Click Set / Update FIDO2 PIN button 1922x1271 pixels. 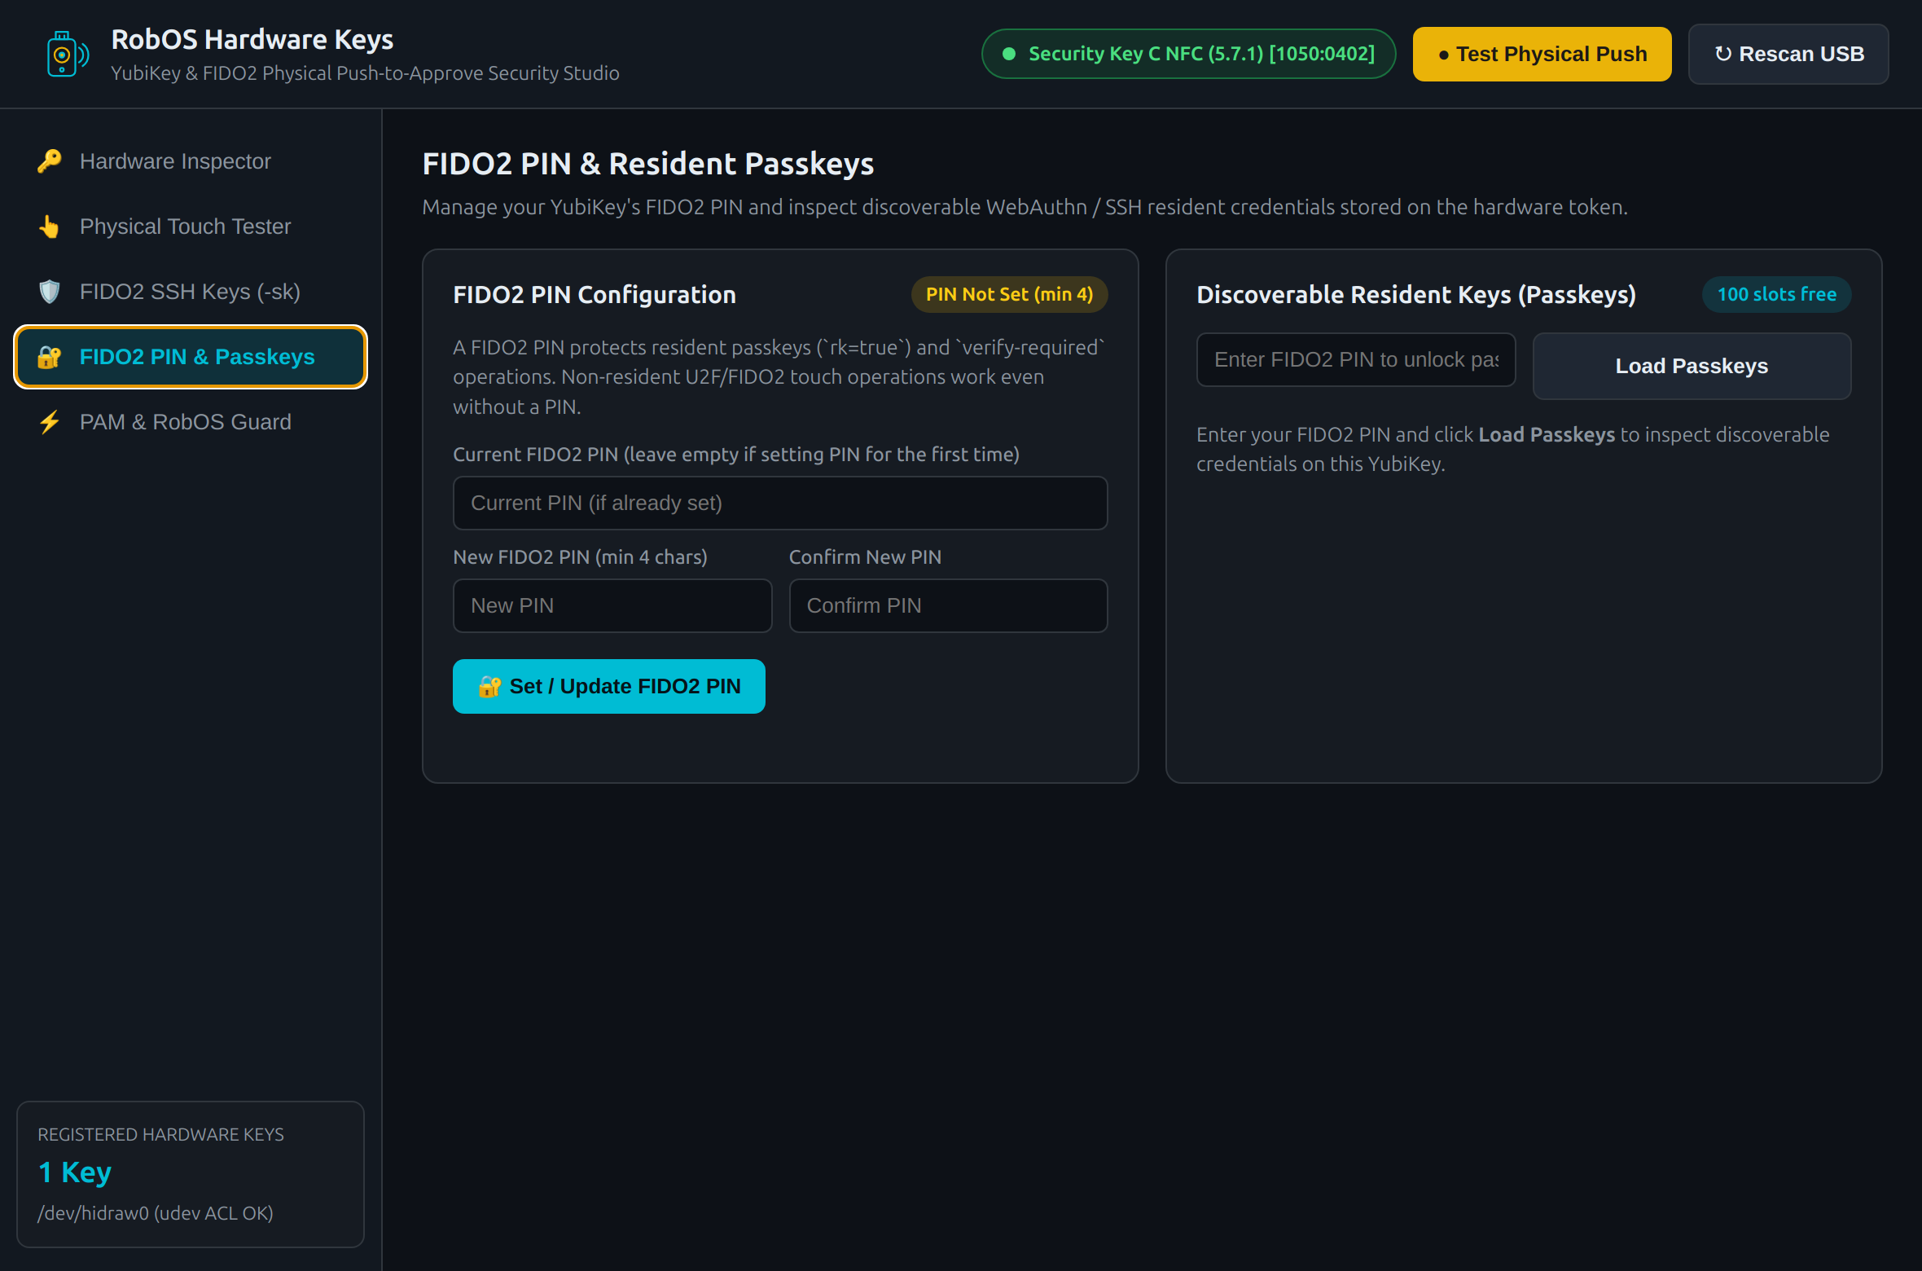tap(608, 686)
